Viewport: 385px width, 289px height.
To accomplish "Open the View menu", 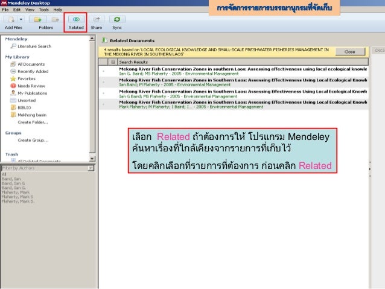I will coord(30,10).
